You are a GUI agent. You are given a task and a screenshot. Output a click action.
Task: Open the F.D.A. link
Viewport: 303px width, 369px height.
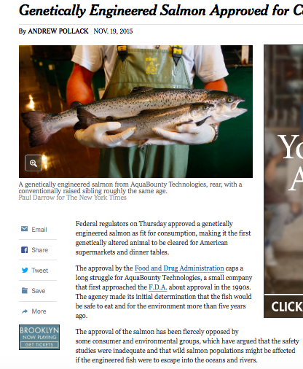tap(157, 287)
